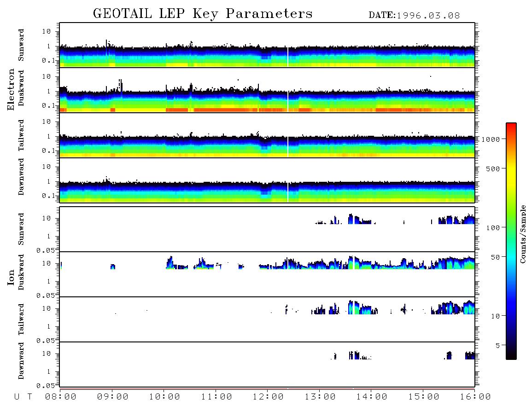Click the "Tailward" label of the Electron group
526x405 pixels.
click(21, 135)
